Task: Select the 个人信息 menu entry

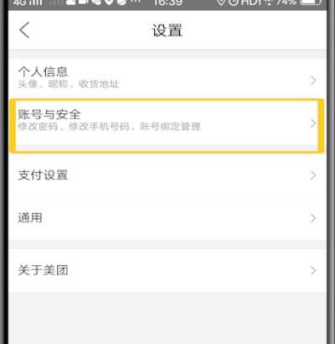Action: pos(167,77)
